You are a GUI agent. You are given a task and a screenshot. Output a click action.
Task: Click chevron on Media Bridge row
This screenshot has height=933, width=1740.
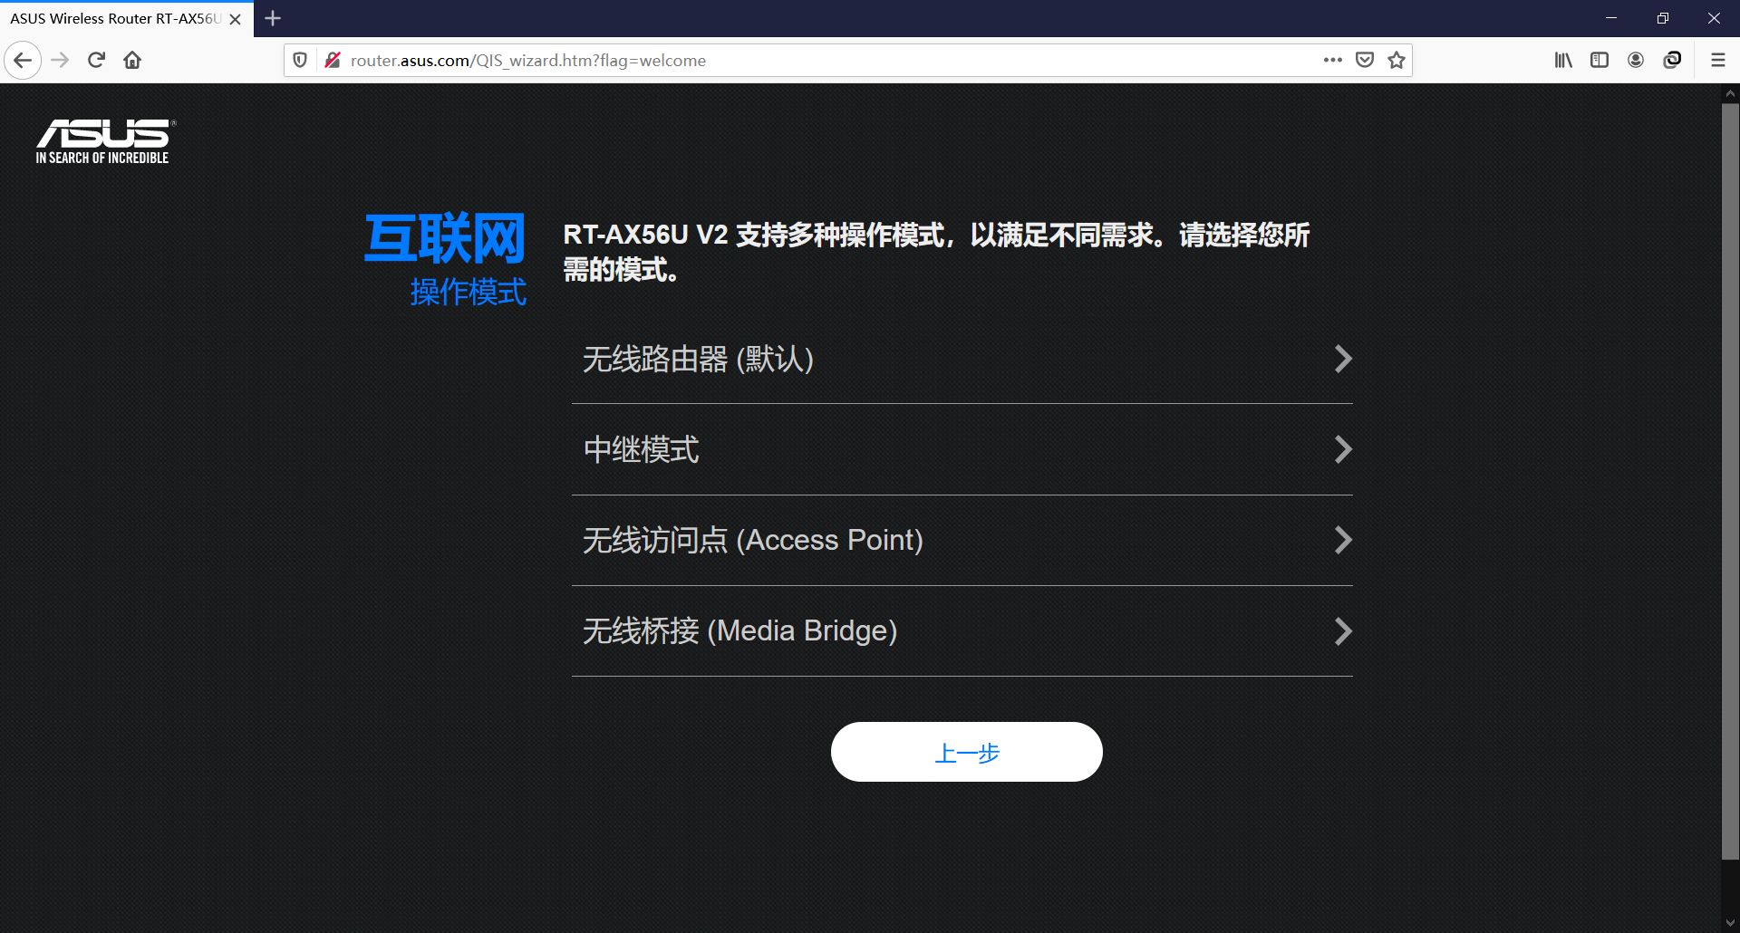[x=1343, y=630]
